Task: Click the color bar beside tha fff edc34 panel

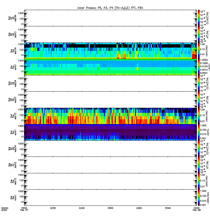Action: pyautogui.click(x=199, y=18)
